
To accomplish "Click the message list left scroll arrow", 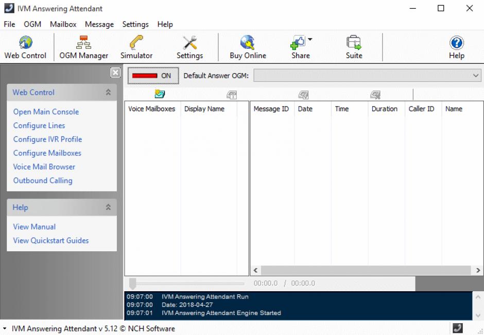I will (x=255, y=270).
